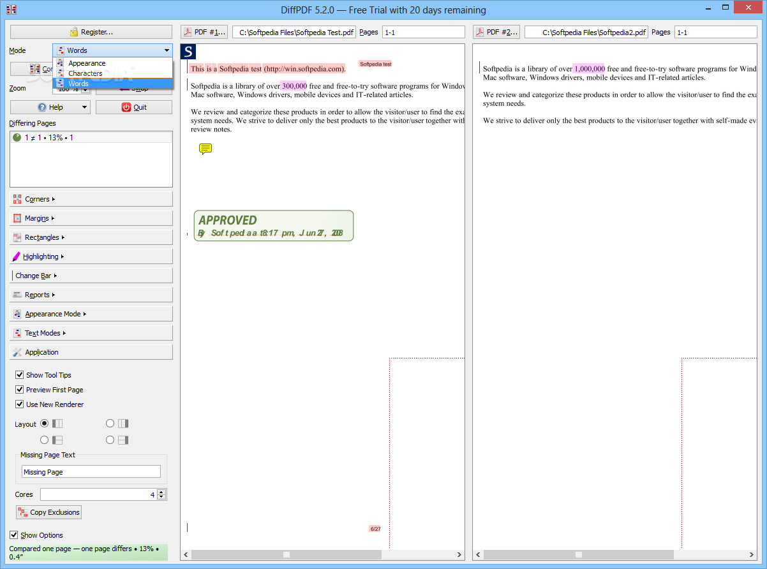Click the Application wrench icon
767x569 pixels.
pyautogui.click(x=17, y=352)
